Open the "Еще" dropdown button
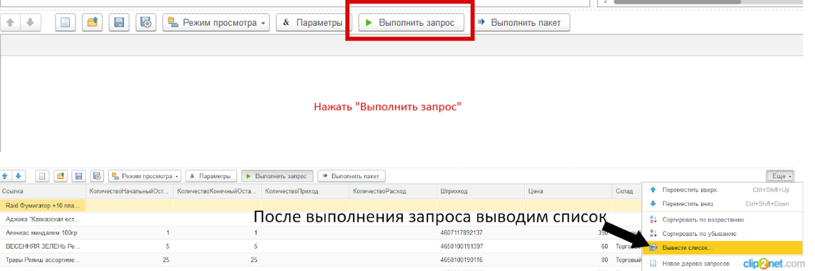The width and height of the screenshot is (815, 271). pos(779,176)
